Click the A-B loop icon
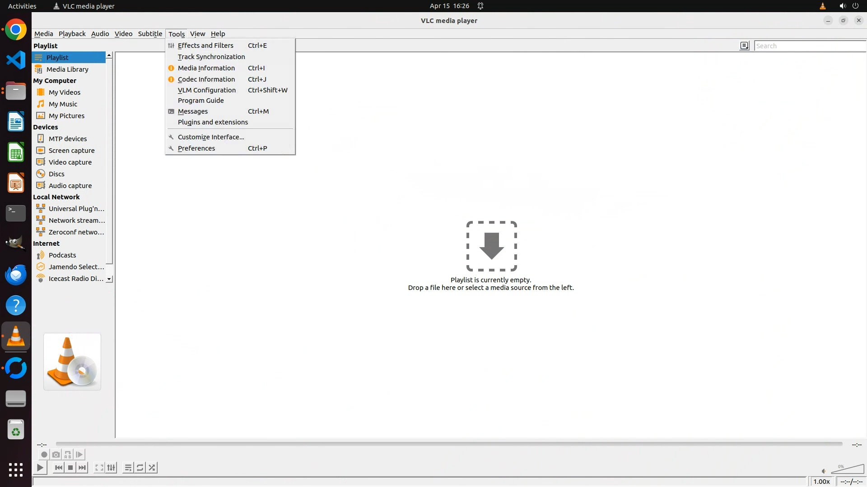 coord(68,455)
